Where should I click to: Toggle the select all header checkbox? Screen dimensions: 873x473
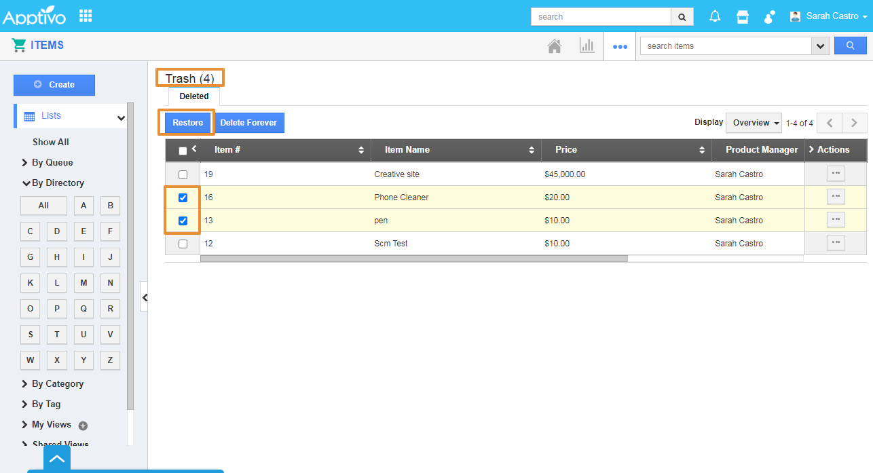183,151
